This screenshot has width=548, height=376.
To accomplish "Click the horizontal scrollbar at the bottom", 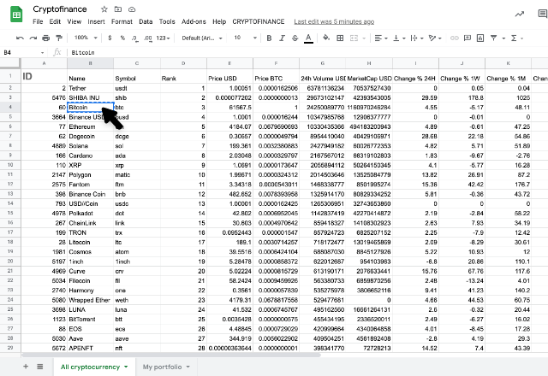I will click(171, 355).
